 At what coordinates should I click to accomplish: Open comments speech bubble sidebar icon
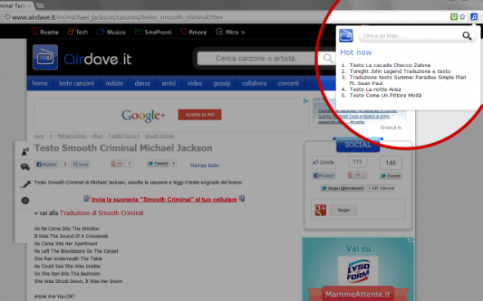[x=25, y=167]
